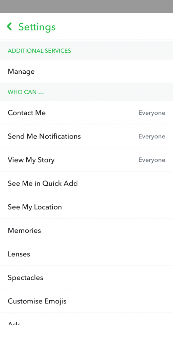Change the Everyone value for View My Story
This screenshot has width=173, height=346.
(152, 160)
